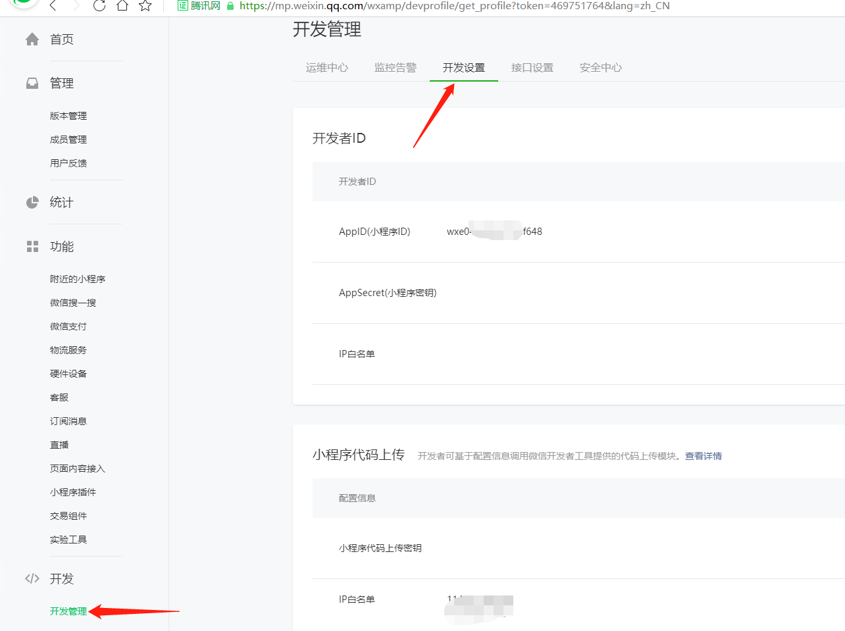
Task: Open 首页 in the sidebar
Action: 62,39
